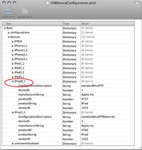
Task: Collapse the devices dictionary triangle
Action: (x=9, y=37)
